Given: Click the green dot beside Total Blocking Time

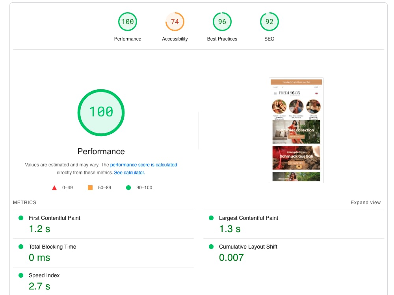Looking at the screenshot, I should click(x=21, y=247).
